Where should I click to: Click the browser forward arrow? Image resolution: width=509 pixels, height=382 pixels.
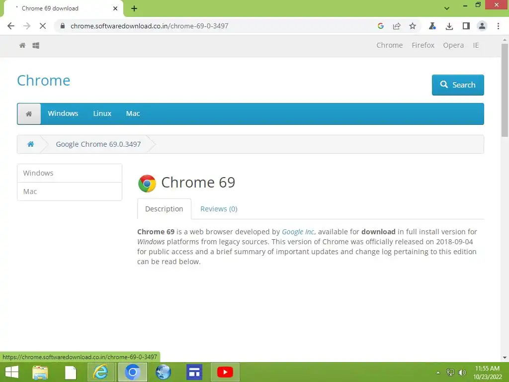click(x=27, y=26)
